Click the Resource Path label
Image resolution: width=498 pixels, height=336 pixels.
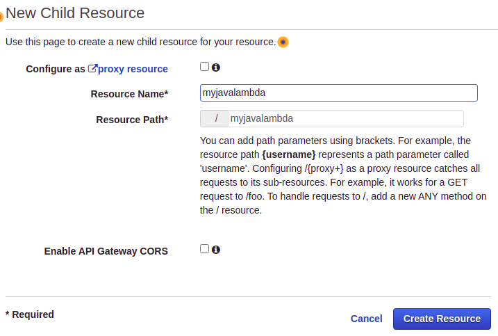click(x=132, y=119)
